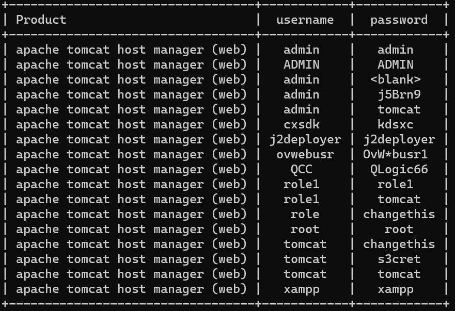Click the <blank> password entry

coord(396,80)
